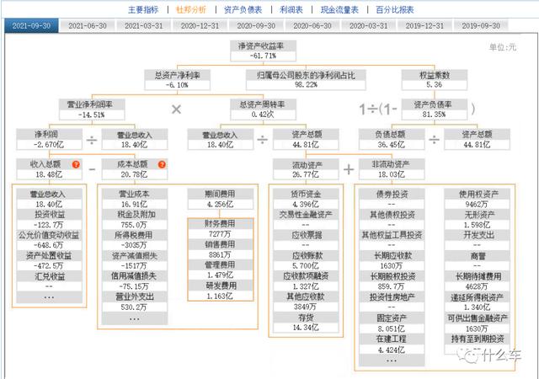Viewport: 539px width, 379px height.
Task: Expand the ellipsis under 营业外支出
Action: (x=135, y=319)
